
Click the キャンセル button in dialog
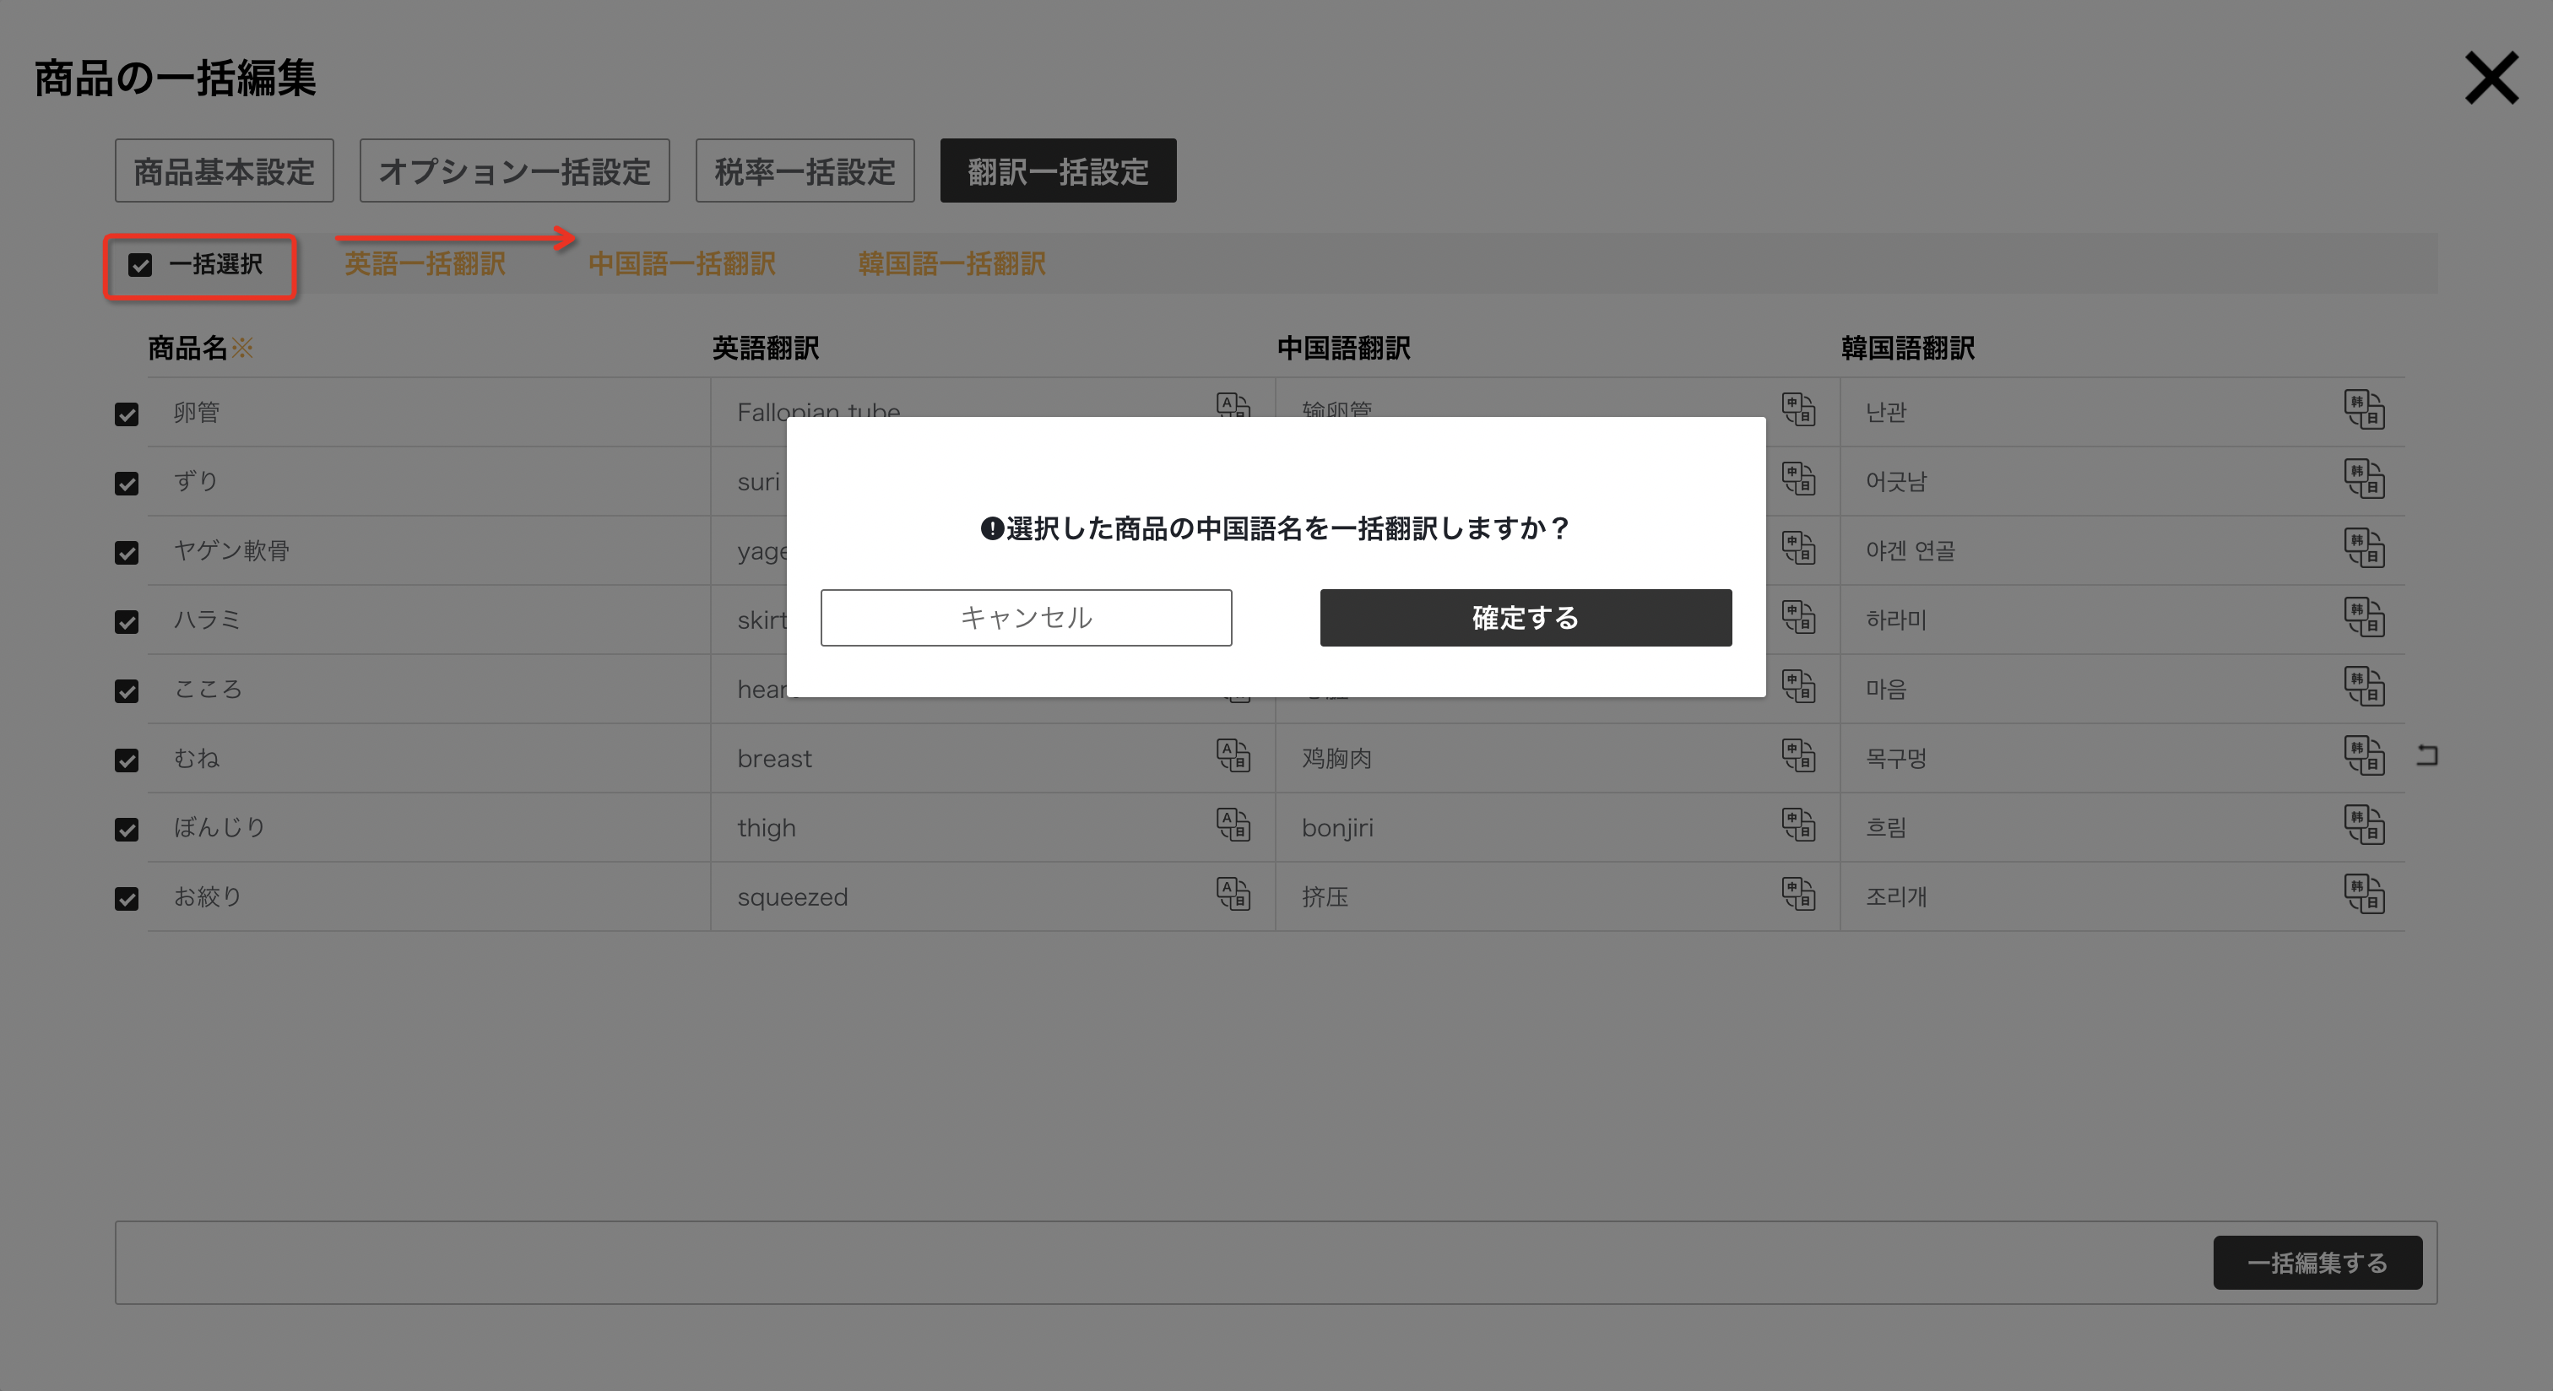click(x=1026, y=617)
